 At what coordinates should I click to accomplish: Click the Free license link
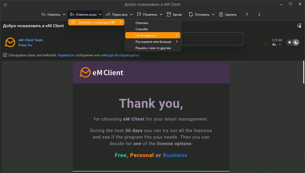pos(121,155)
